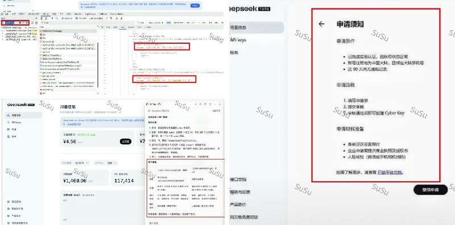The height and width of the screenshot is (225, 455).
Task: Click the underlined link in blue banner
Action: pyautogui.click(x=74, y=124)
